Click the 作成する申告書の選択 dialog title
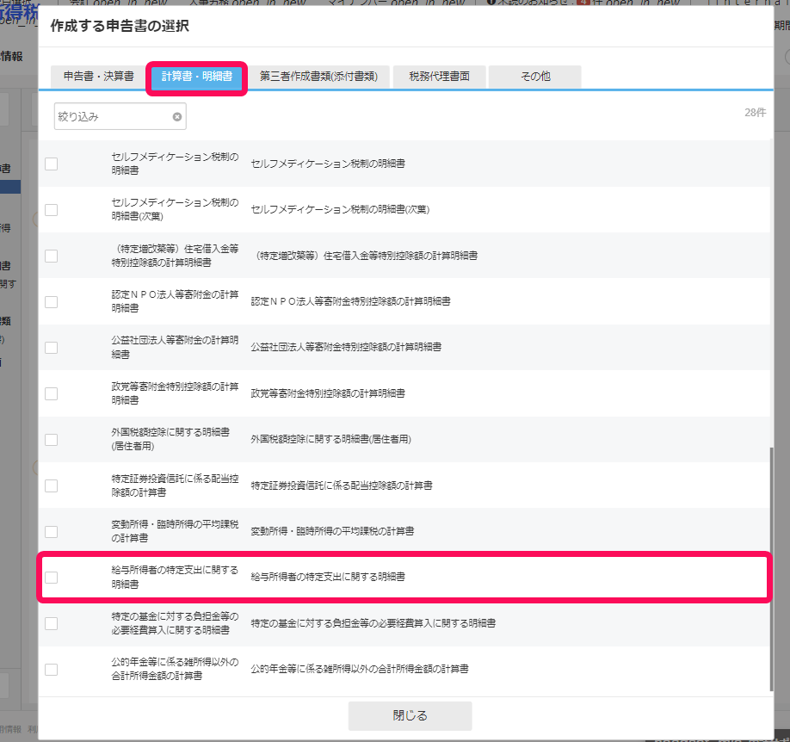790x742 pixels. click(120, 26)
